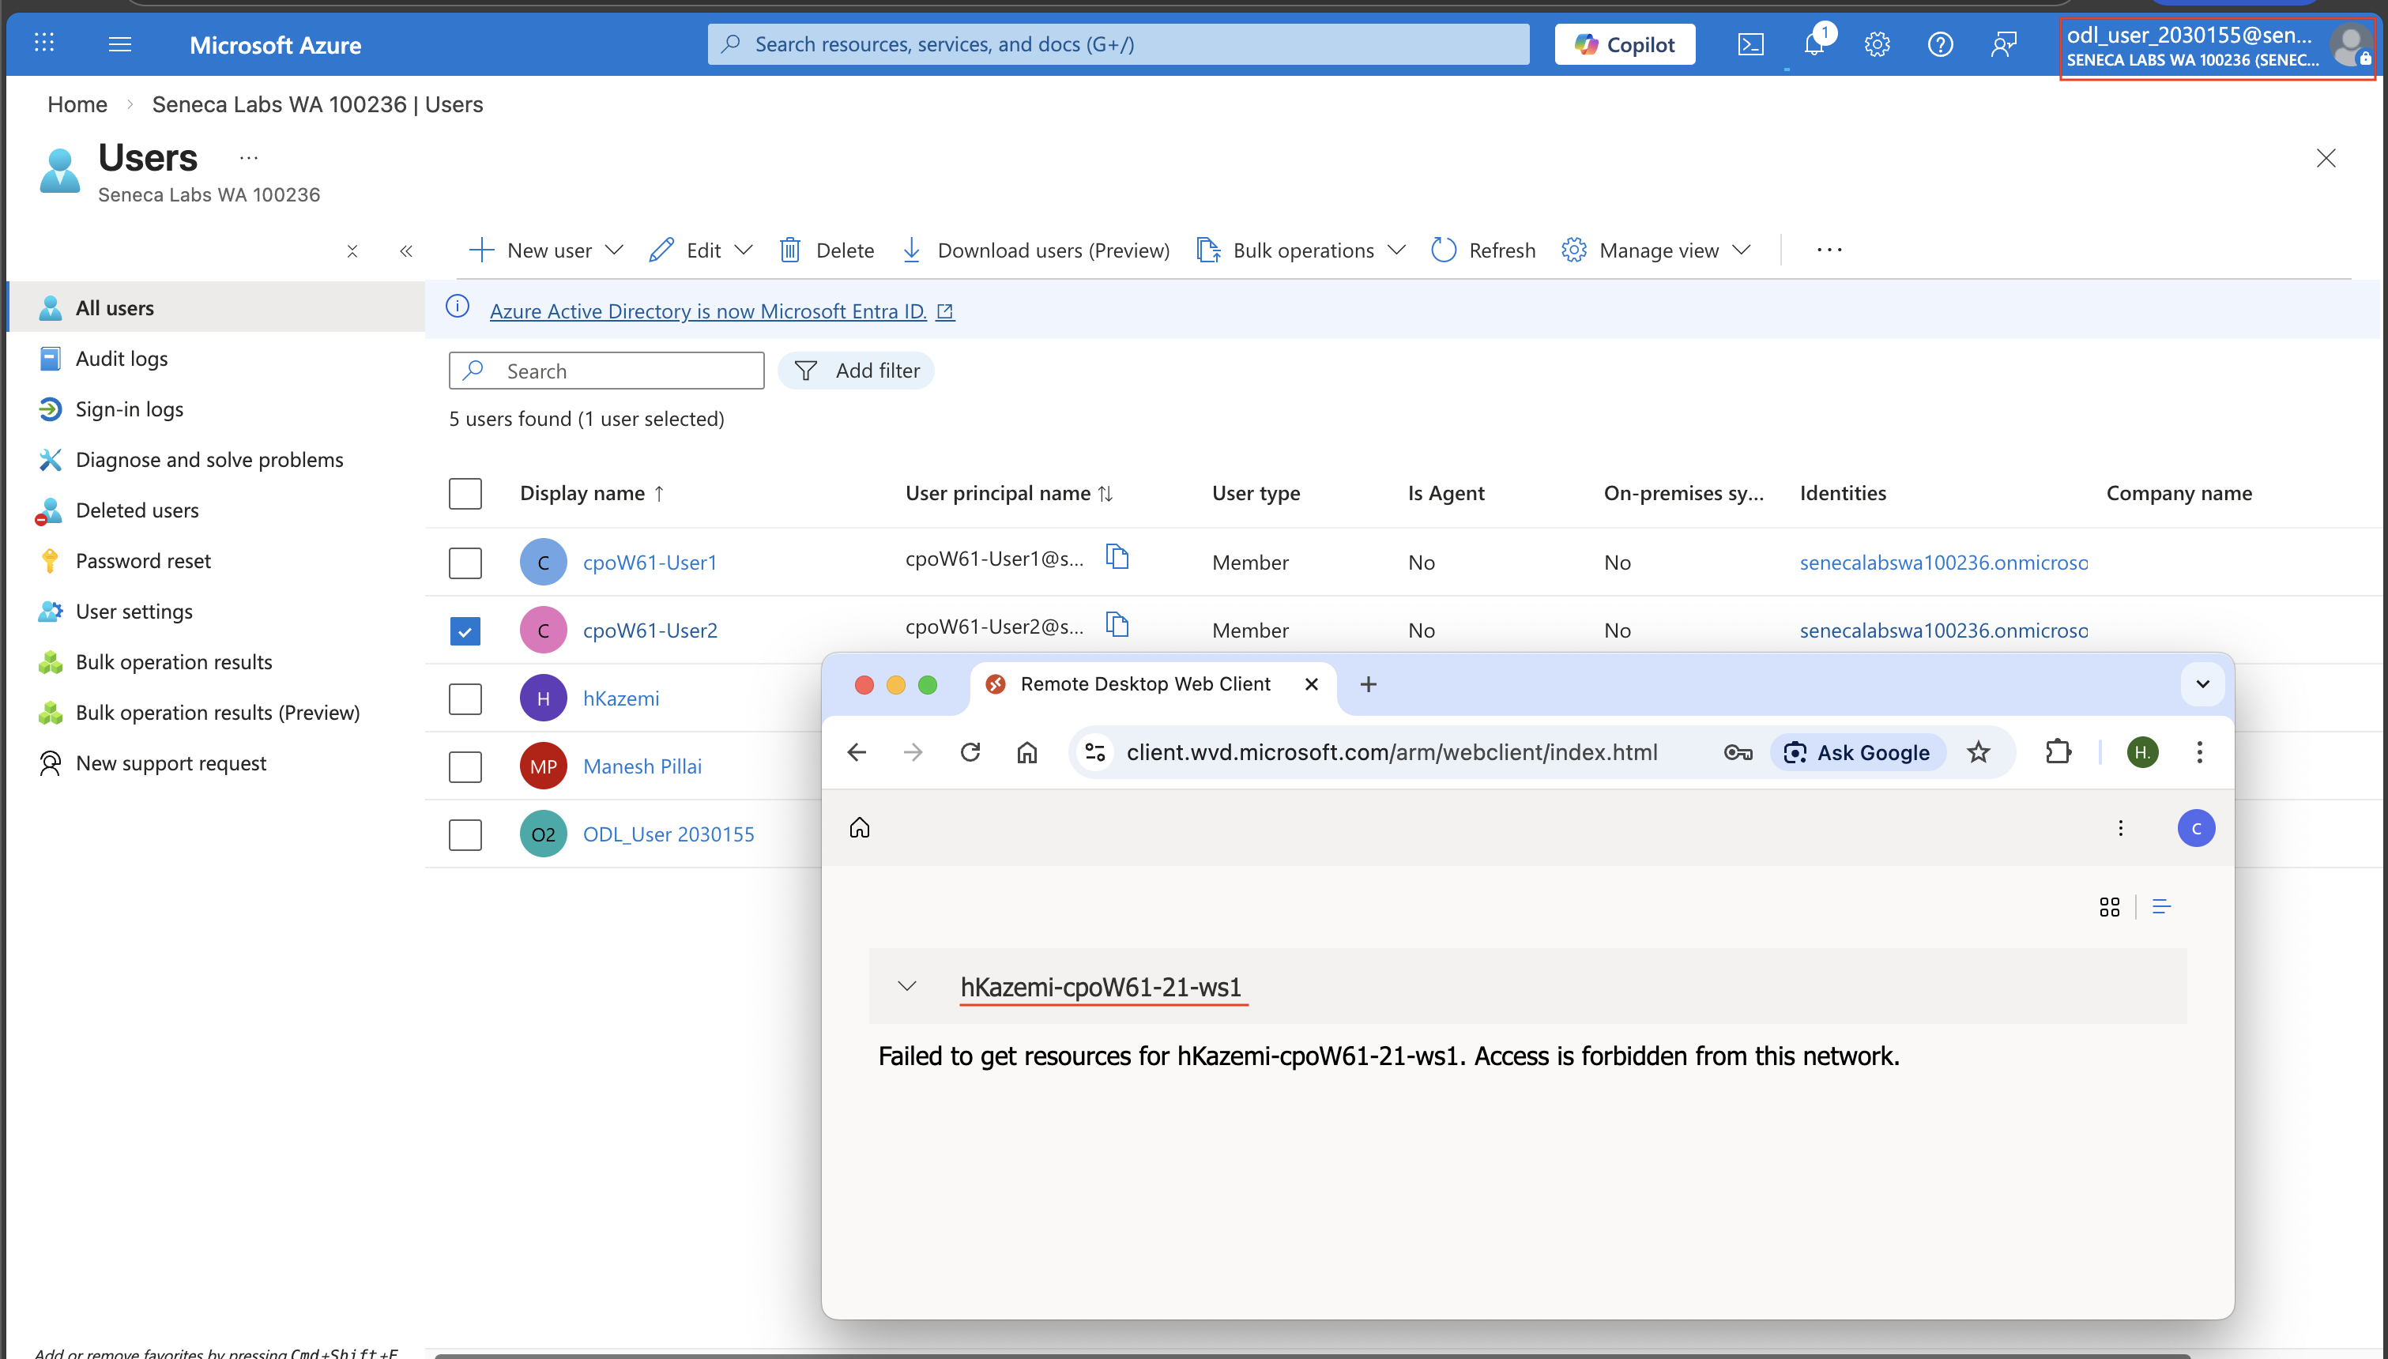Open the Azure apps grid launcher

[44, 43]
